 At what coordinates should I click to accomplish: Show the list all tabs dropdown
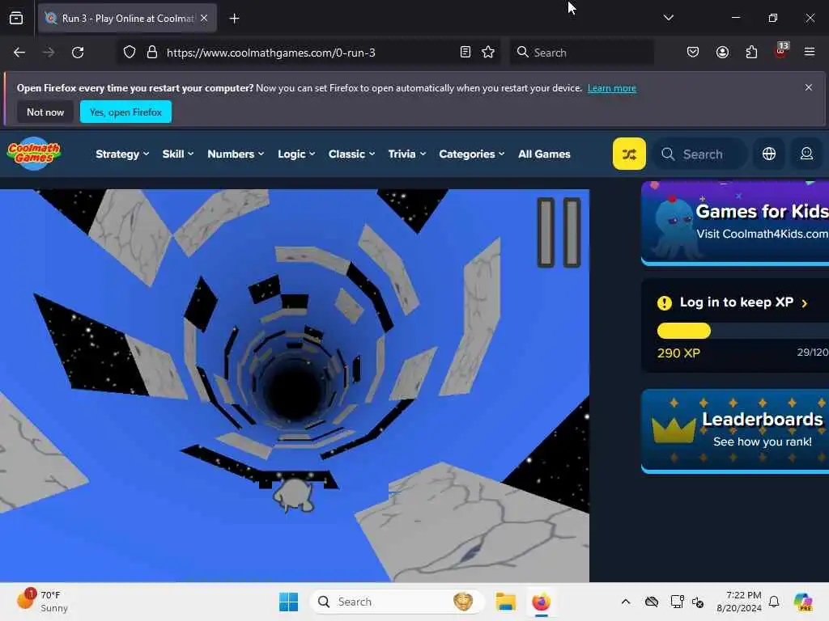click(668, 18)
